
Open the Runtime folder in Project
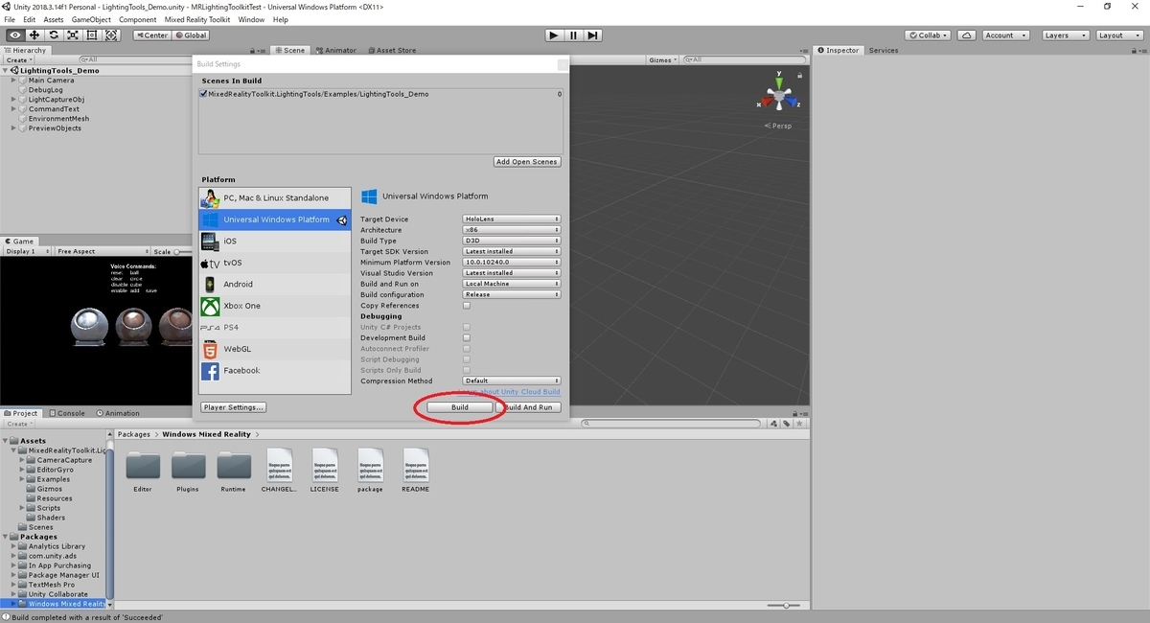click(233, 471)
